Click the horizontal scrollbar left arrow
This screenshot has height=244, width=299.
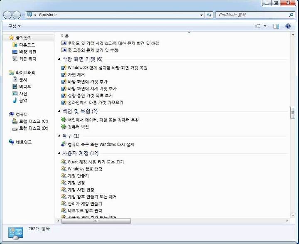pyautogui.click(x=58, y=221)
